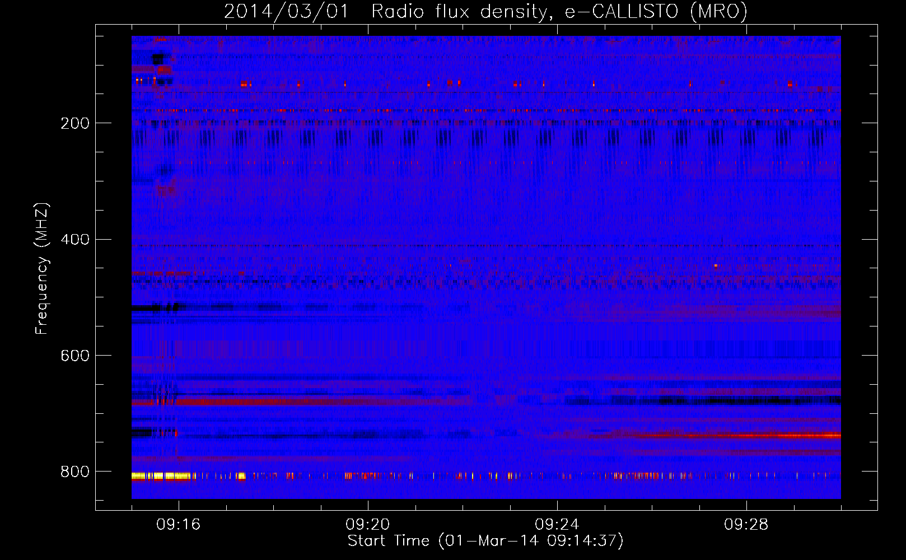Click the 'Start Time (01-Mar-14 09:14:37)' label

click(485, 541)
